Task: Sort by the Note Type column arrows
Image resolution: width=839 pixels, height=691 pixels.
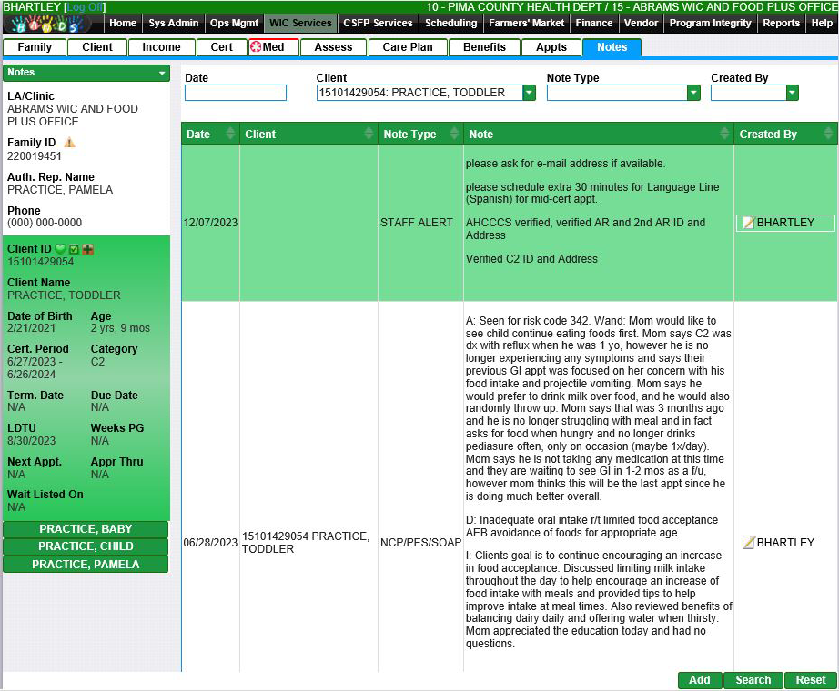Action: (454, 135)
